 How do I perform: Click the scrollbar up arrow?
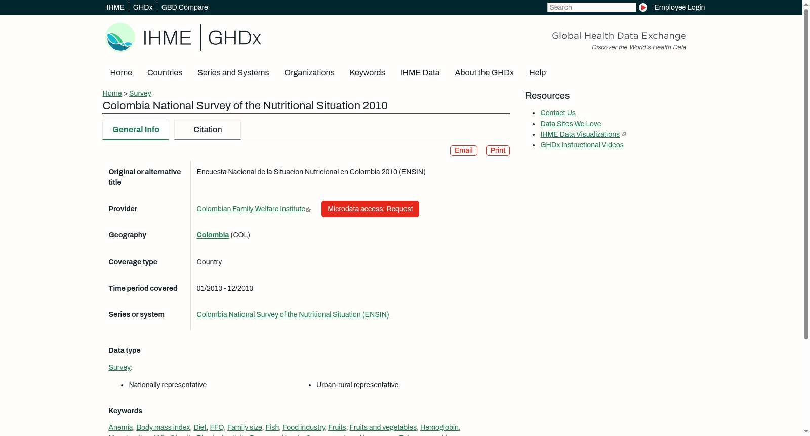[806, 4]
